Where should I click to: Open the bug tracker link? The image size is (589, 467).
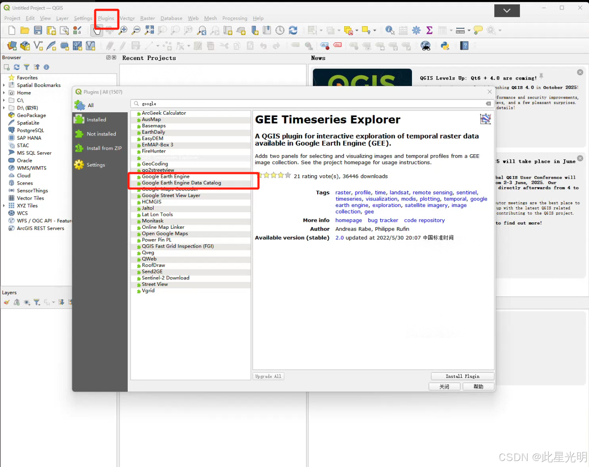(383, 220)
